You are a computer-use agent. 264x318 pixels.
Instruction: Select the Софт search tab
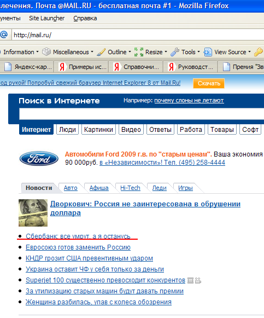coord(250,129)
